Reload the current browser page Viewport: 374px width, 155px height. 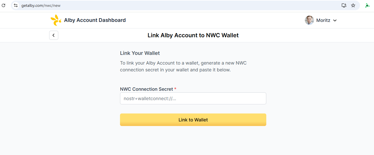4,5
